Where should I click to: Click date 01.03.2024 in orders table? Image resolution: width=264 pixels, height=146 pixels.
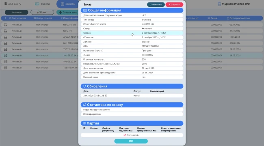[x=235, y=43]
